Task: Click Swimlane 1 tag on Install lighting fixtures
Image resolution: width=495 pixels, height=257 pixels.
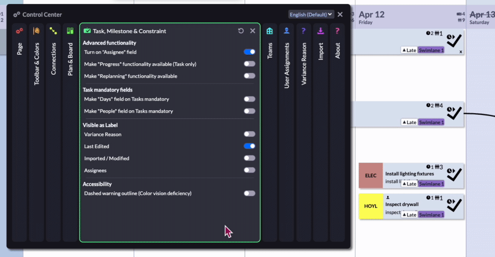Action: click(x=431, y=184)
